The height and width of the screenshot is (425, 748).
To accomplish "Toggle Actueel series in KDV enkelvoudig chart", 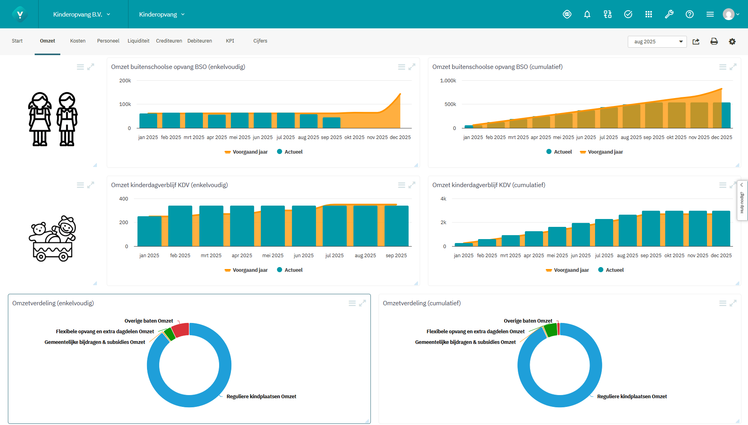I will point(290,270).
